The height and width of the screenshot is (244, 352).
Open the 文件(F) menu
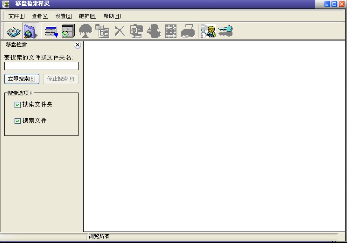point(16,16)
